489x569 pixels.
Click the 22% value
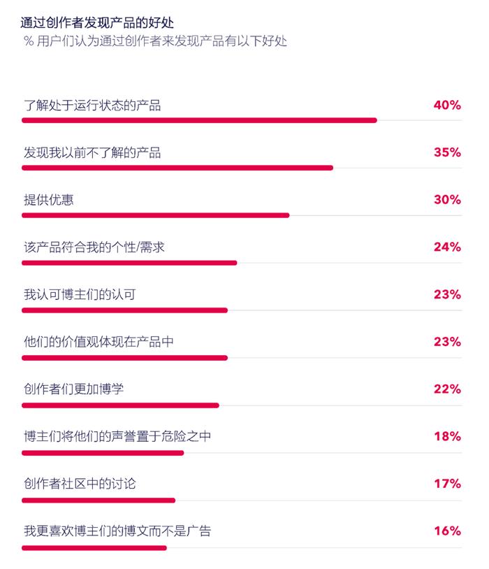pyautogui.click(x=447, y=389)
